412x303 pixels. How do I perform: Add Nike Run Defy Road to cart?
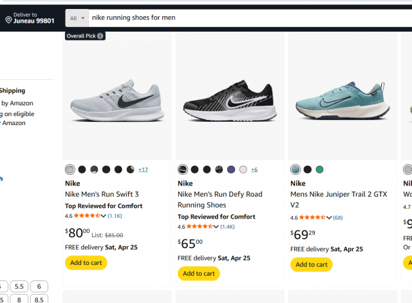click(199, 273)
